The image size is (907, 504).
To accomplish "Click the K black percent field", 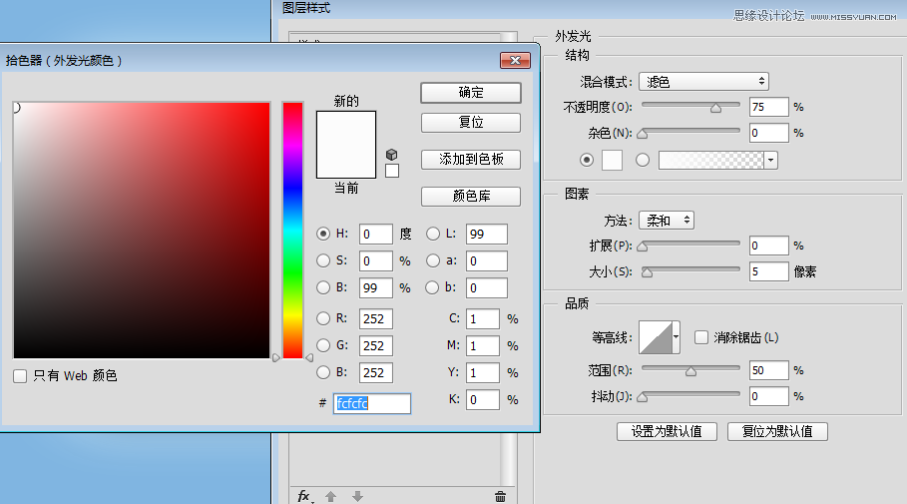I will (x=482, y=399).
